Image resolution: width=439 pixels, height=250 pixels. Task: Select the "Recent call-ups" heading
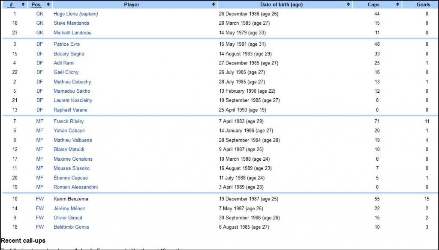coord(23,241)
